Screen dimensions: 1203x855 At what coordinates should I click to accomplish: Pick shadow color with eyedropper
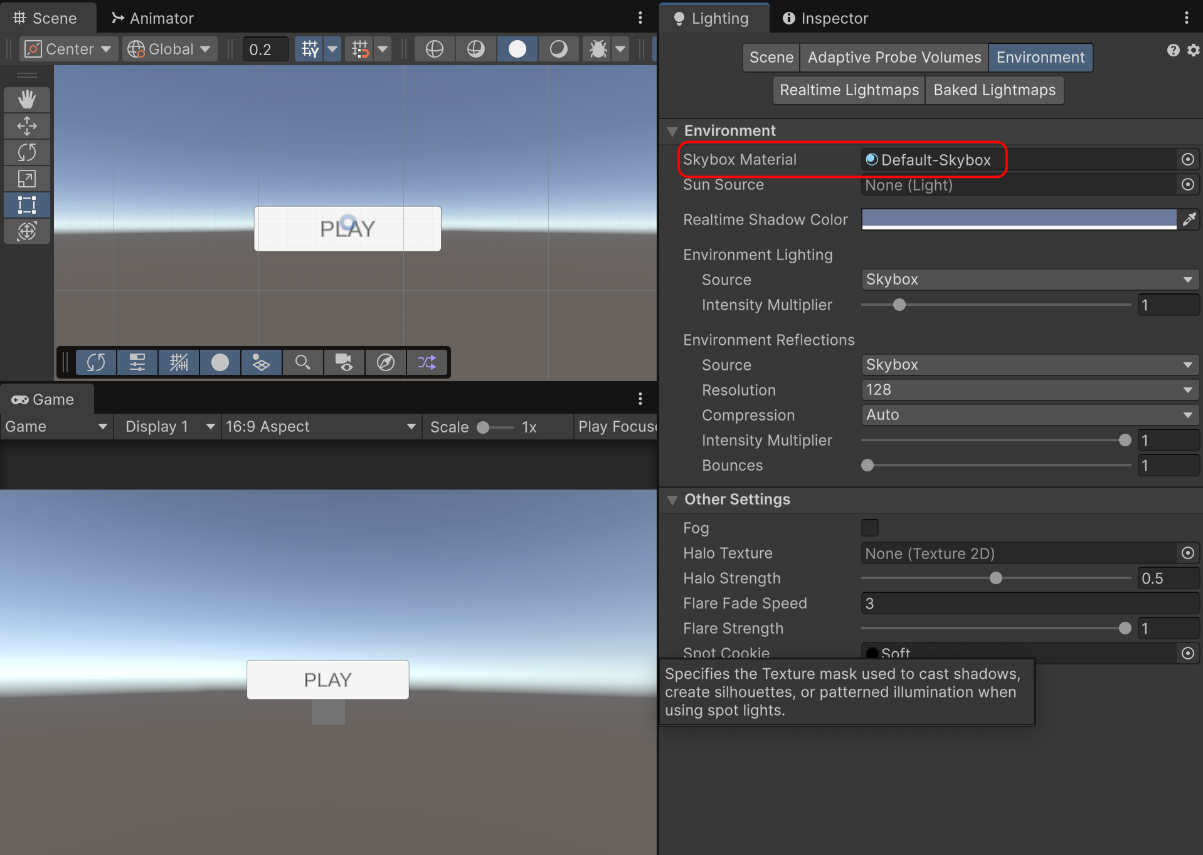(x=1189, y=219)
